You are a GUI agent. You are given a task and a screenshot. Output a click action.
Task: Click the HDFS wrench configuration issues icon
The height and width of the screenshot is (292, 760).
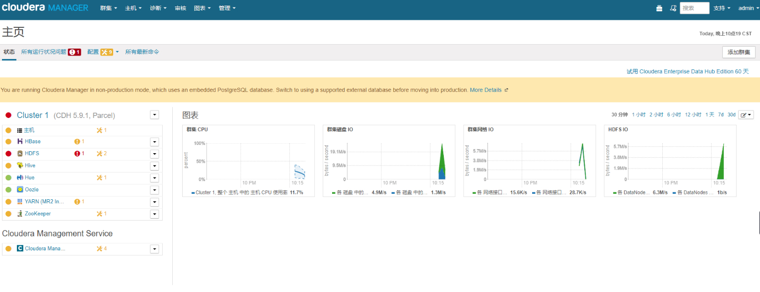tap(99, 154)
